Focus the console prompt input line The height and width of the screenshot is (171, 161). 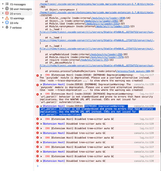pos(98,166)
